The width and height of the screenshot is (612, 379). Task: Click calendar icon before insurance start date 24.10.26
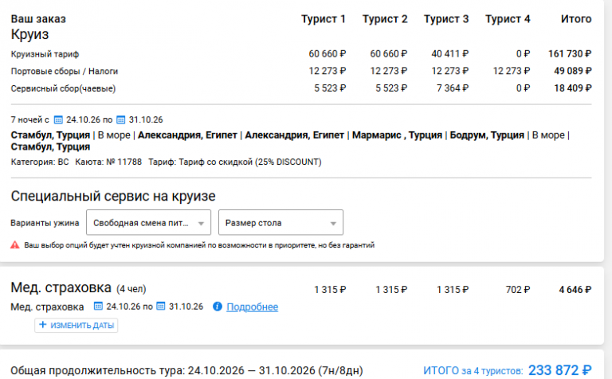[98, 306]
